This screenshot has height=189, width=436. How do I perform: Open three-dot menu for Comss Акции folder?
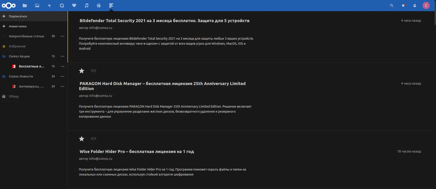point(62,56)
